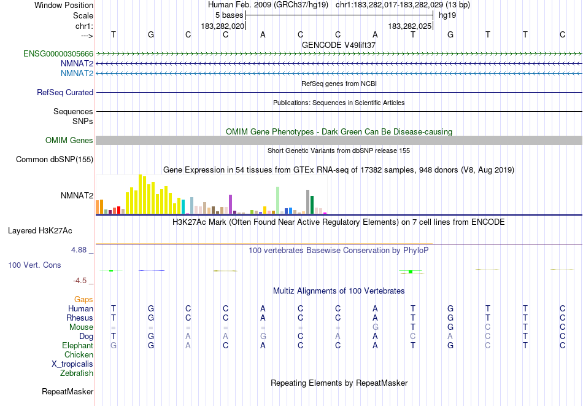Click the GENCODE V49lift37 track title

click(339, 45)
